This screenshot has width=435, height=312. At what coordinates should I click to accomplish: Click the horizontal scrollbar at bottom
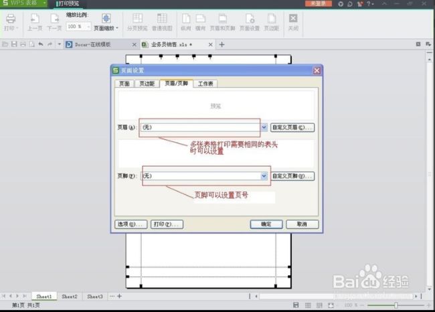coord(336,297)
